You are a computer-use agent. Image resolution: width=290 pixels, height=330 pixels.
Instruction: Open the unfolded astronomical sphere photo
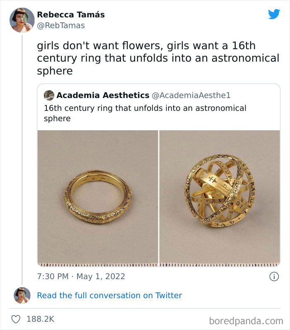(220, 196)
